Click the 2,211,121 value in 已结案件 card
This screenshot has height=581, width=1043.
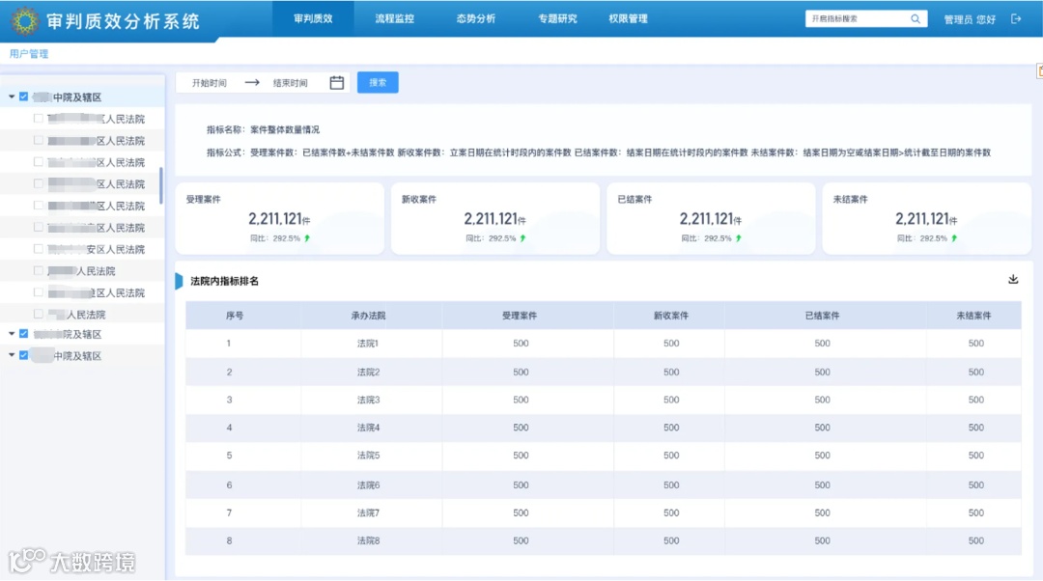(706, 219)
